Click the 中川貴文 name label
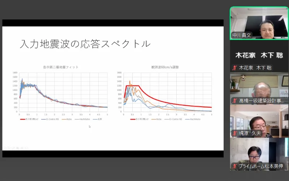The width and height of the screenshot is (289, 181). 241,35
